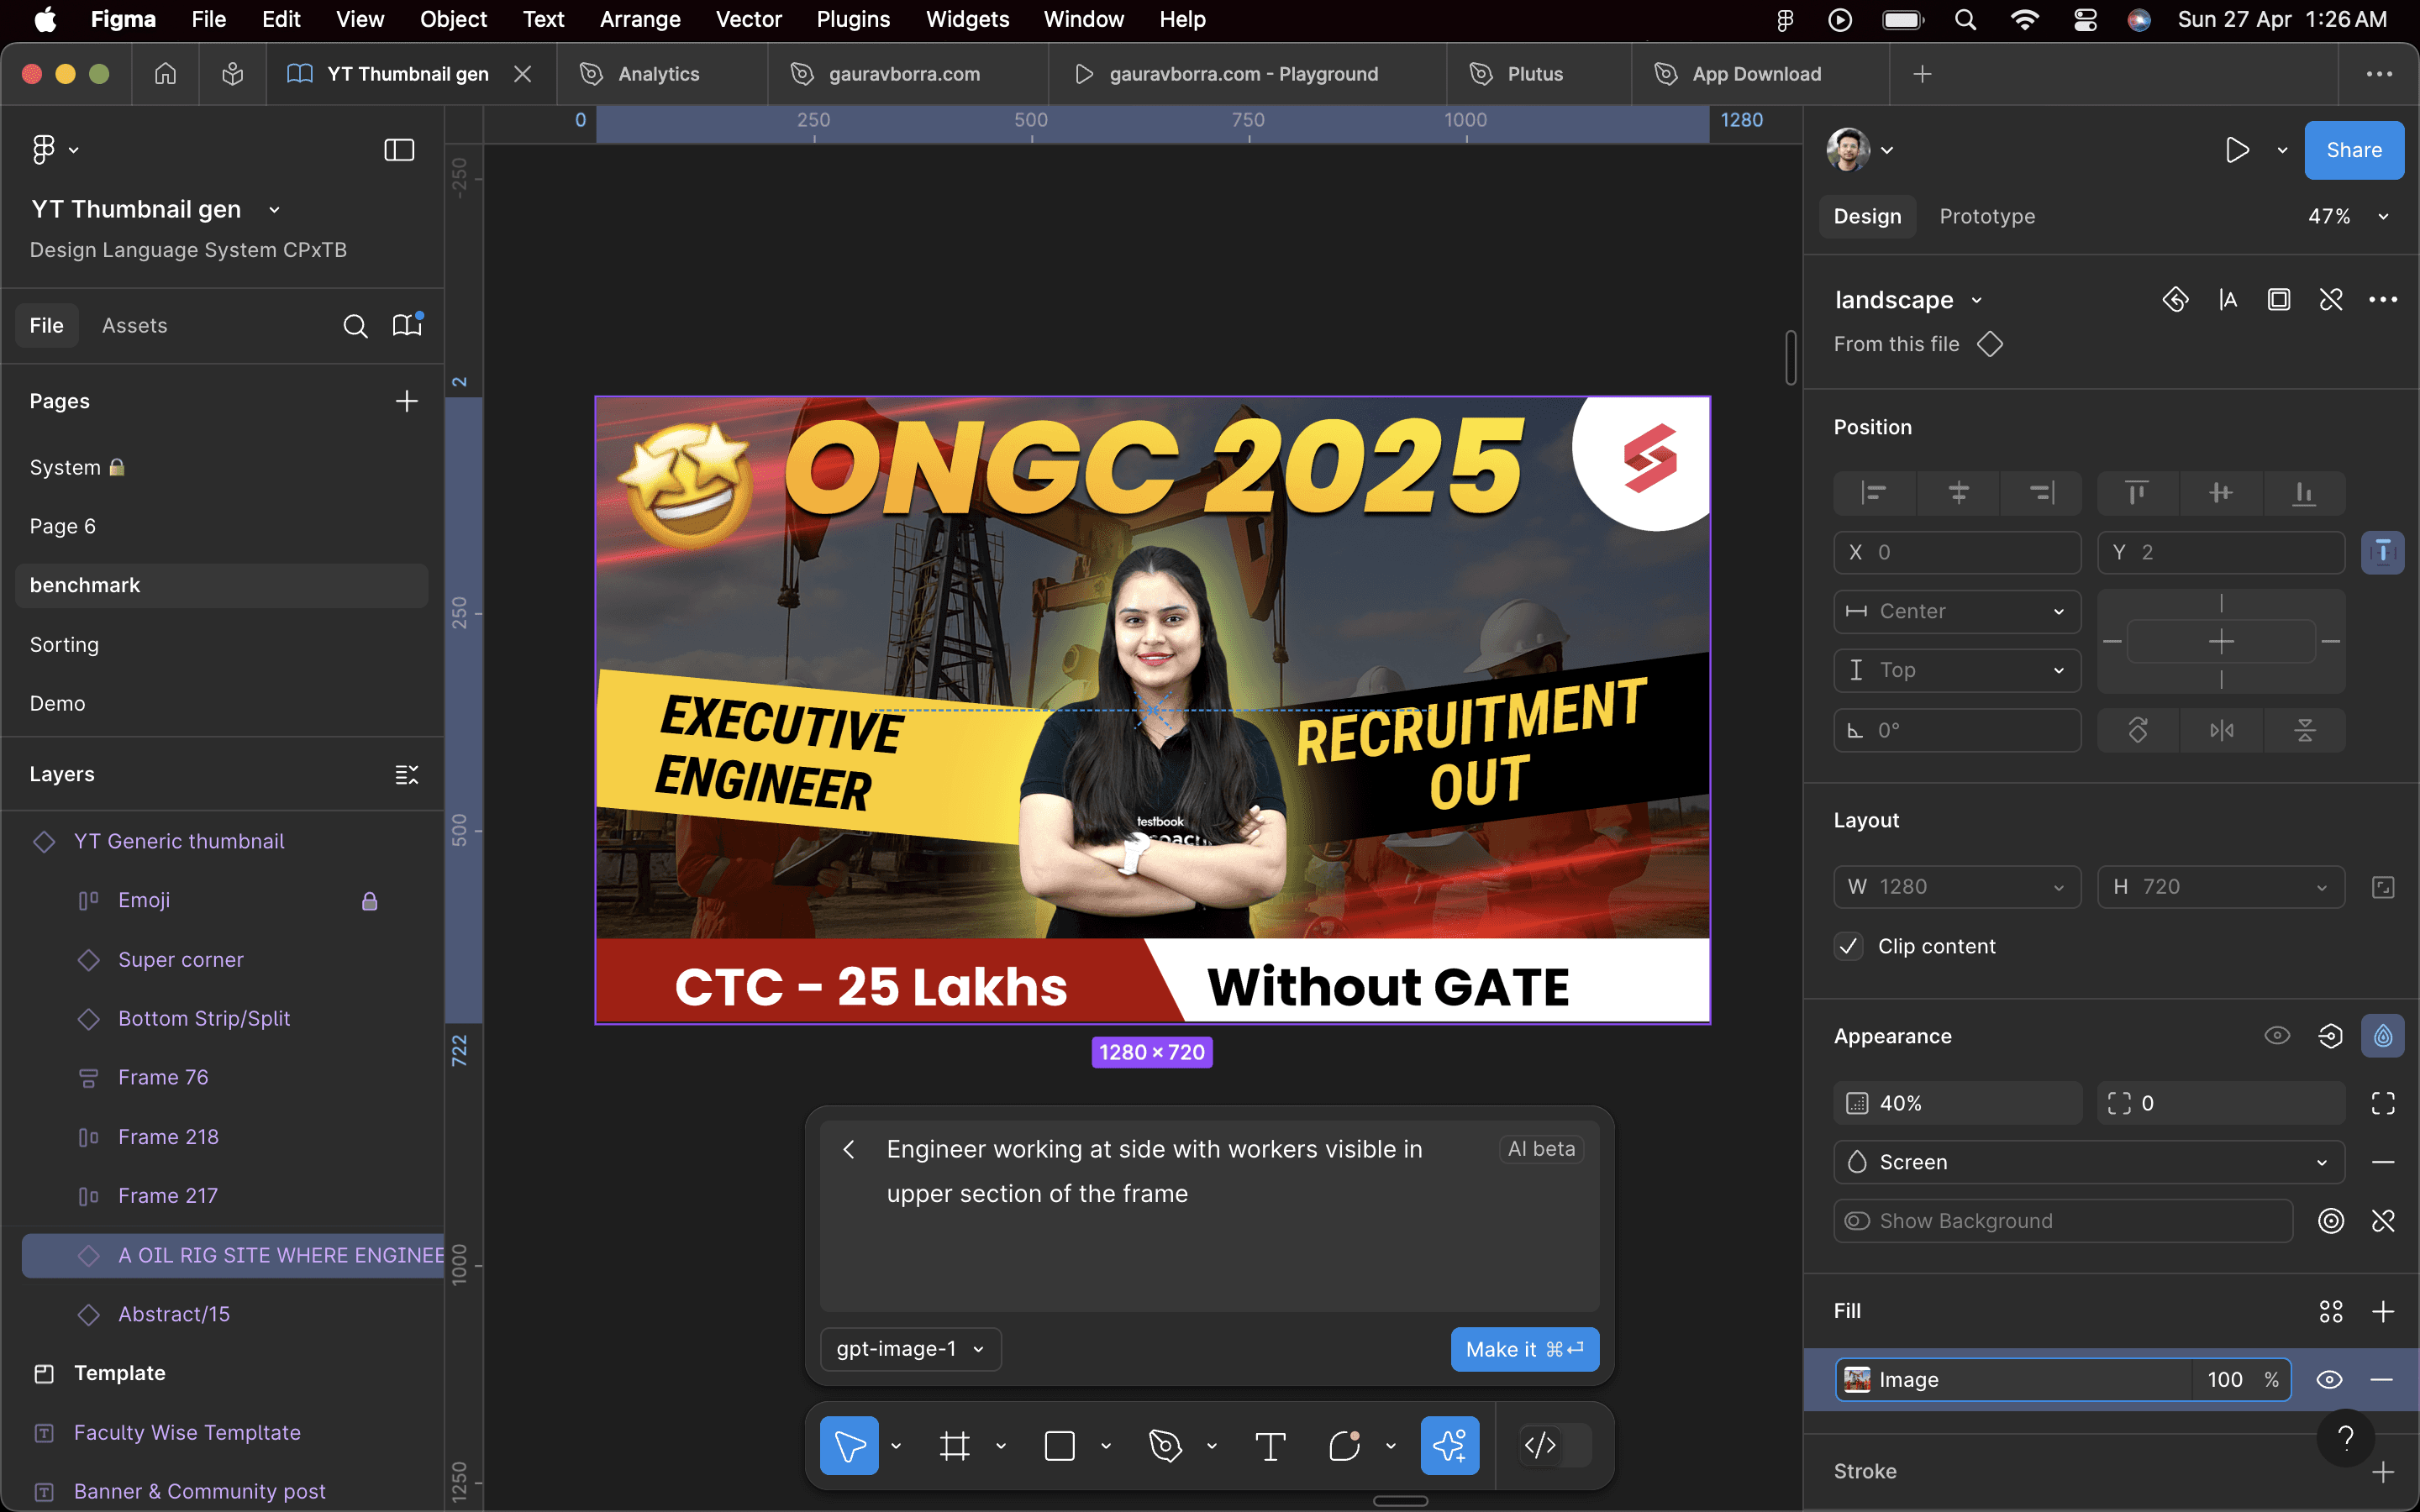This screenshot has height=1512, width=2420.
Task: Click the Make it button
Action: point(1524,1349)
